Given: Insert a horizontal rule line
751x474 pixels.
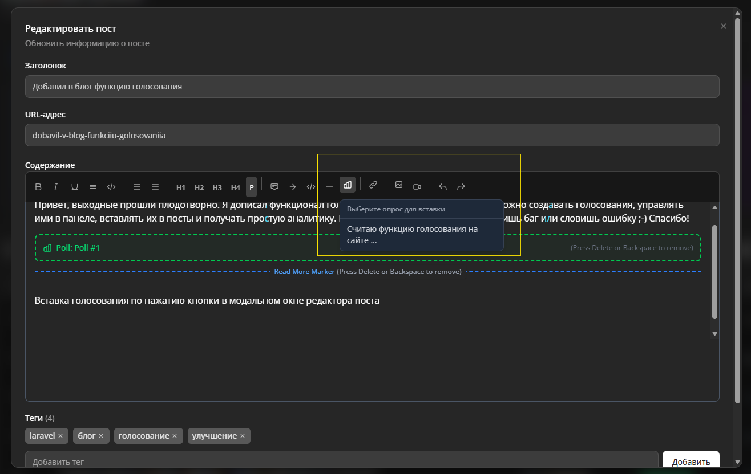Looking at the screenshot, I should (x=329, y=187).
